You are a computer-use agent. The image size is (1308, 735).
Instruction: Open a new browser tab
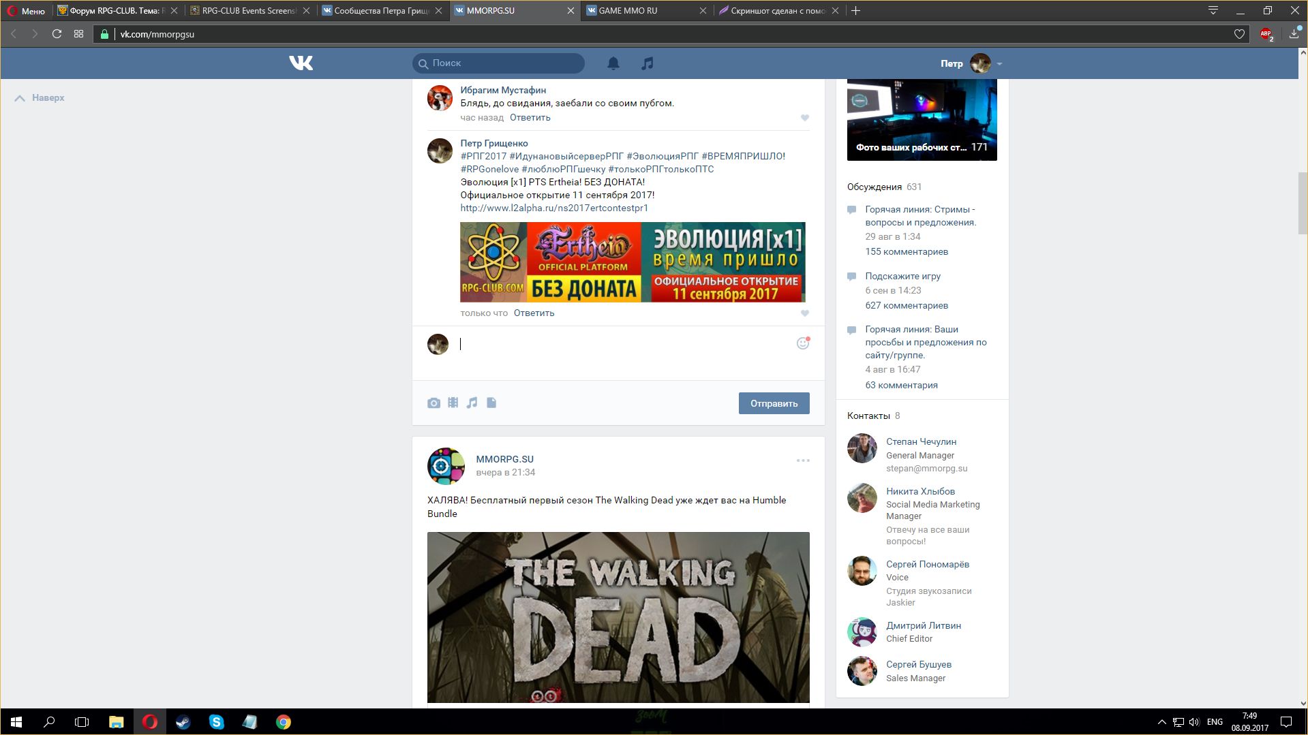tap(856, 10)
